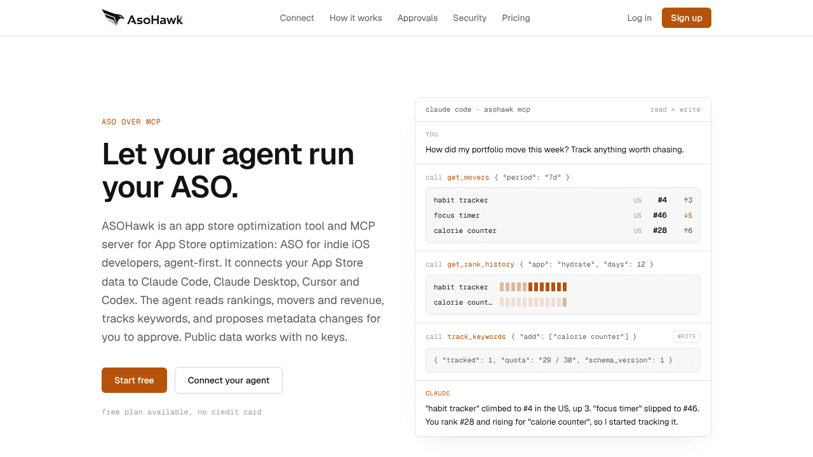Click 'claude code · asohawk mcp' header text
This screenshot has width=813, height=457.
pos(478,110)
